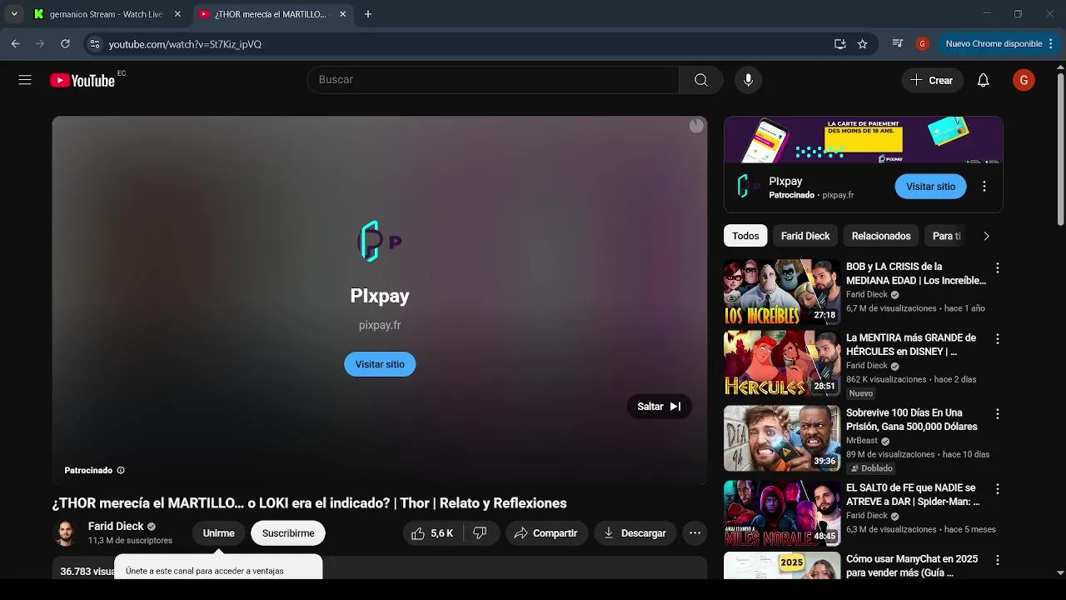
Task: Open menu for BOB y LA CRISIS video
Action: 997,268
